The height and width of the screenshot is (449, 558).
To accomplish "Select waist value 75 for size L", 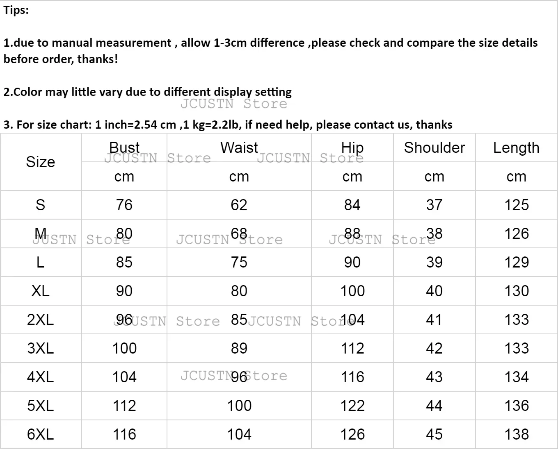I will coord(239,262).
